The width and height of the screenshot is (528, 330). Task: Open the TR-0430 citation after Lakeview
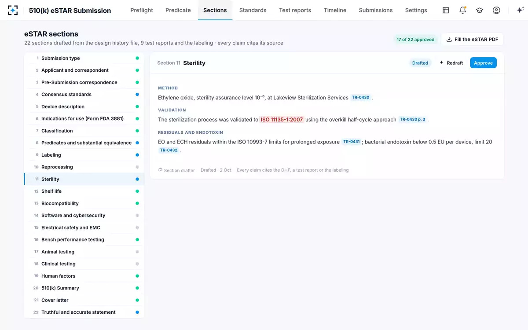point(360,98)
